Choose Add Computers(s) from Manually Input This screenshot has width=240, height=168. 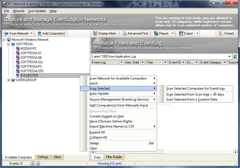pyautogui.click(x=119, y=105)
